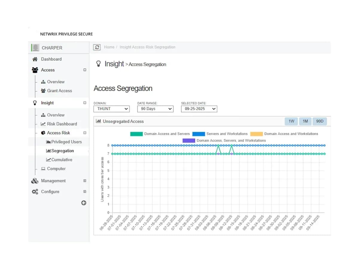
Task: Open Overview under Access
Action: tap(56, 82)
